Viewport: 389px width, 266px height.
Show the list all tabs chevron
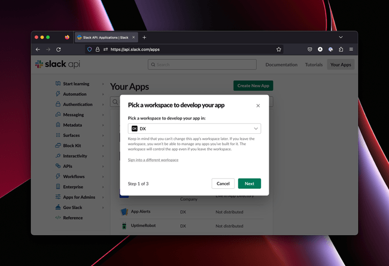point(341,37)
